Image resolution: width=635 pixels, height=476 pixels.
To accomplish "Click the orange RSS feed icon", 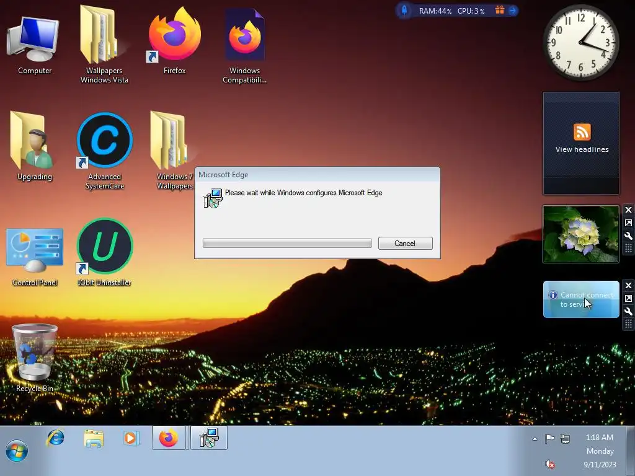I will (582, 132).
